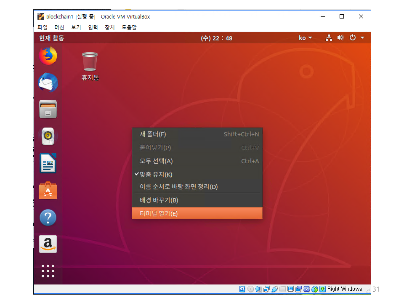Click the CPU virtualization V status icon
This screenshot has width=404, height=303.
pyautogui.click(x=307, y=289)
